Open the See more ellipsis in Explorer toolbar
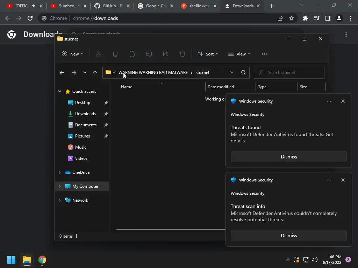358x268 pixels. (265, 54)
